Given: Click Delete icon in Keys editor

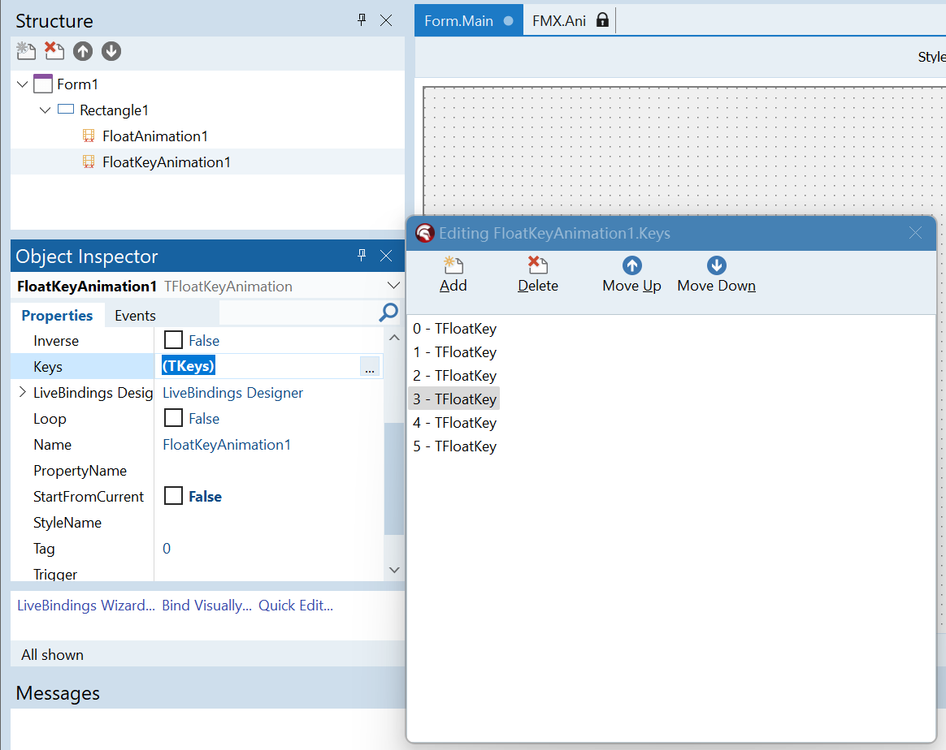Looking at the screenshot, I should coord(537,265).
